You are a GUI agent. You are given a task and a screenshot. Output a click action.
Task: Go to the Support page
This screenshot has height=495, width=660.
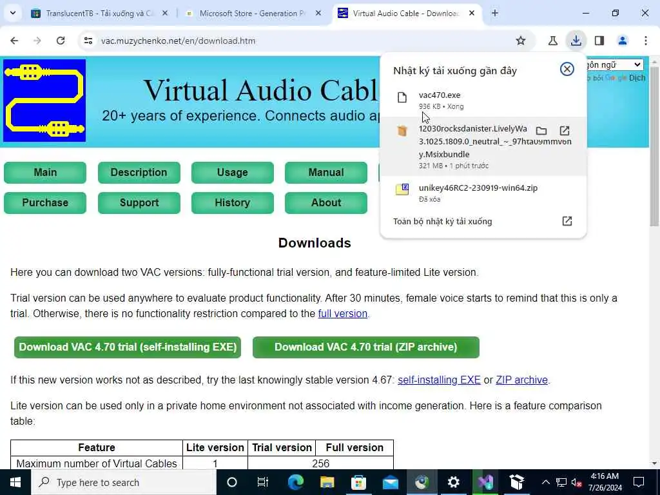click(x=139, y=203)
